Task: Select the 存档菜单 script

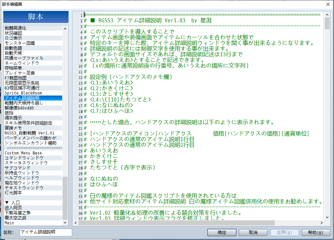Action: coord(33,68)
